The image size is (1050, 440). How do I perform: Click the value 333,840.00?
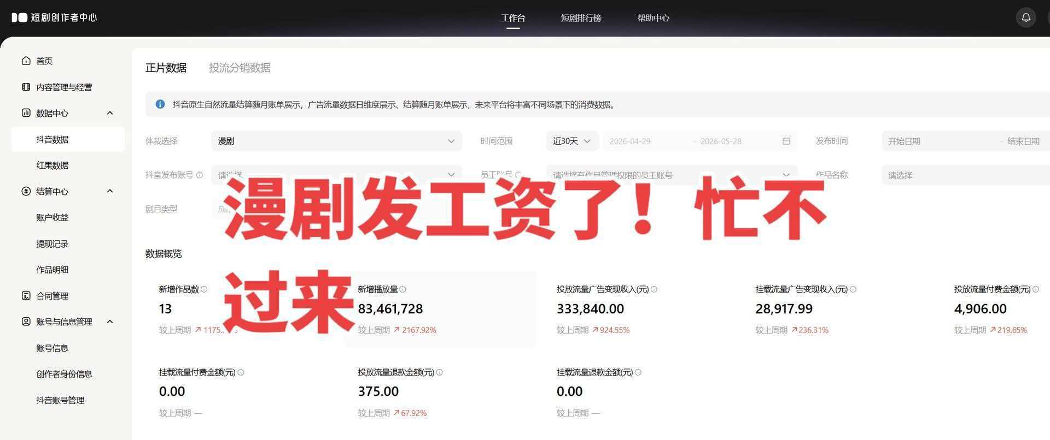click(x=590, y=308)
